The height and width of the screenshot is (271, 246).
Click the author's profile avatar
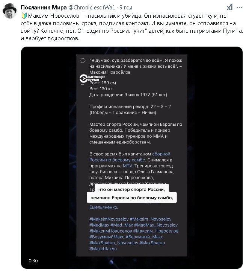pos(9,12)
